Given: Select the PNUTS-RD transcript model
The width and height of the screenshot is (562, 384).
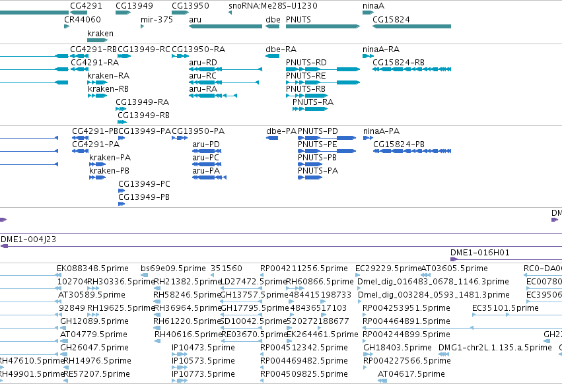Looking at the screenshot, I should point(323,69).
